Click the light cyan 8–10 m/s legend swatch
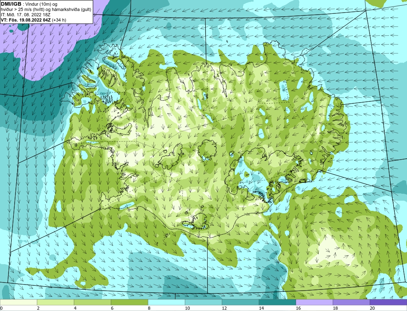This screenshot has width=407, height=311. 166,302
